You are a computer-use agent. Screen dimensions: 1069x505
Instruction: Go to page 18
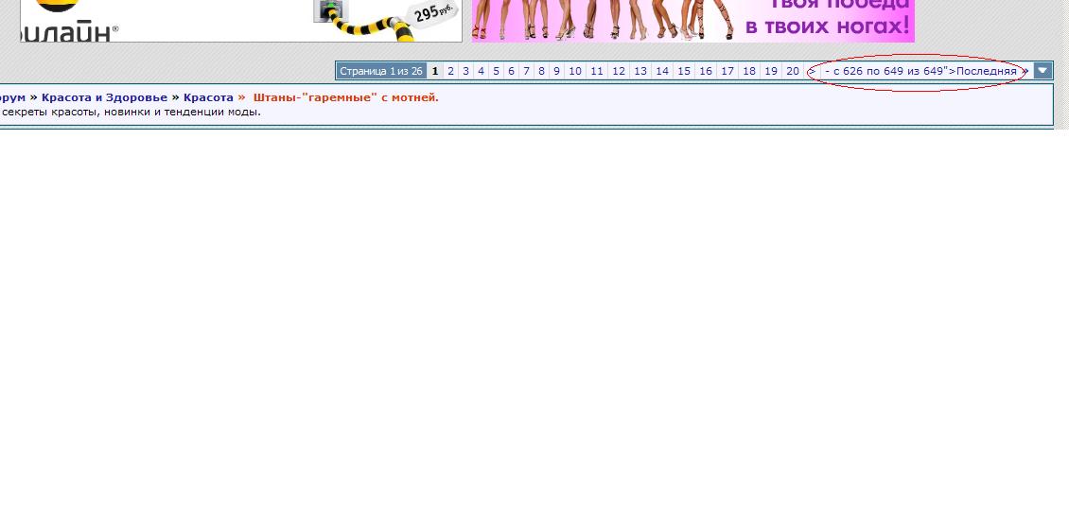tap(749, 71)
